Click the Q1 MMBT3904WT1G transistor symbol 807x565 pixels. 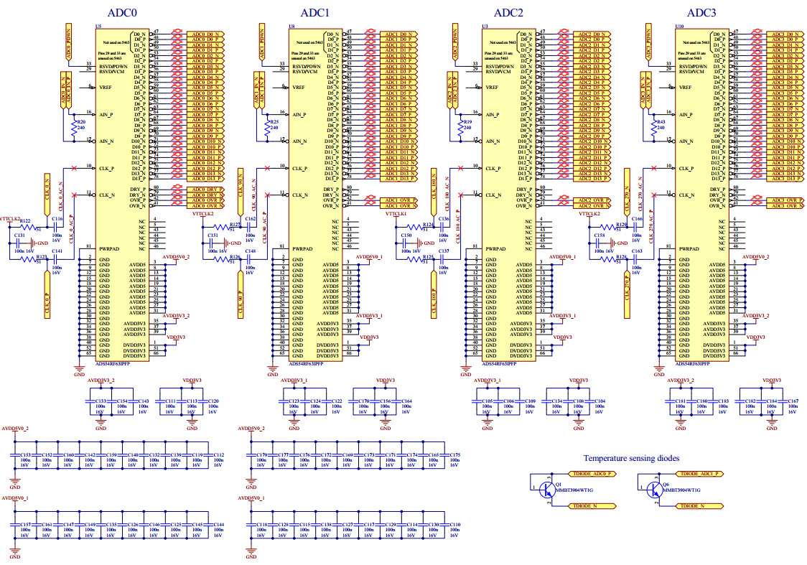click(545, 490)
